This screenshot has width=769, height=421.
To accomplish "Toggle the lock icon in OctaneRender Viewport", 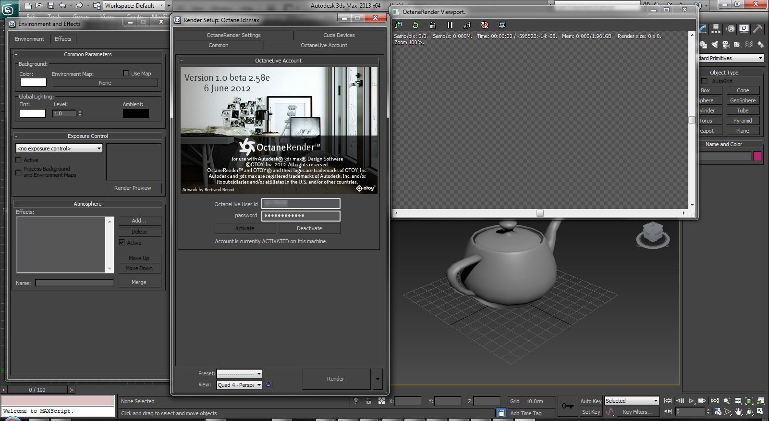I will pos(433,25).
